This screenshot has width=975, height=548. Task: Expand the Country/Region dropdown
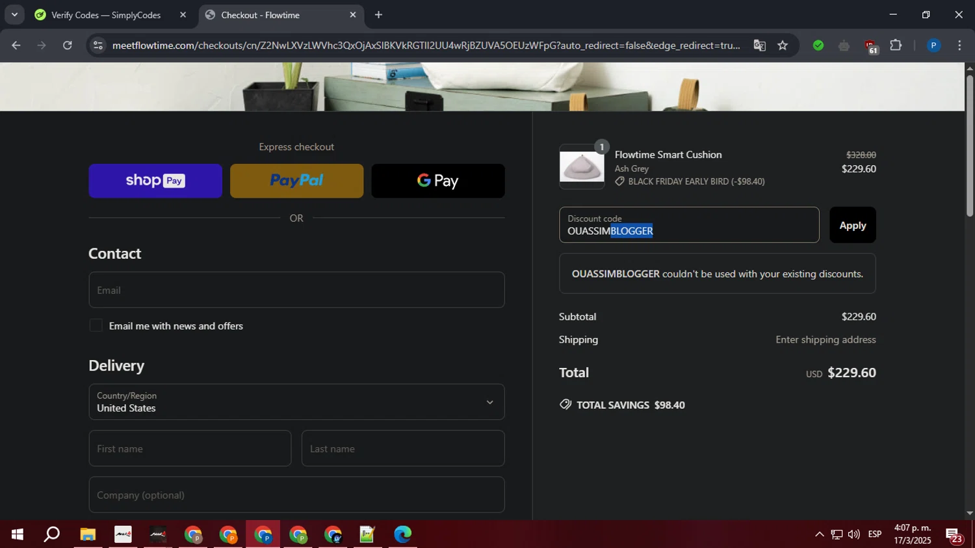point(296,402)
